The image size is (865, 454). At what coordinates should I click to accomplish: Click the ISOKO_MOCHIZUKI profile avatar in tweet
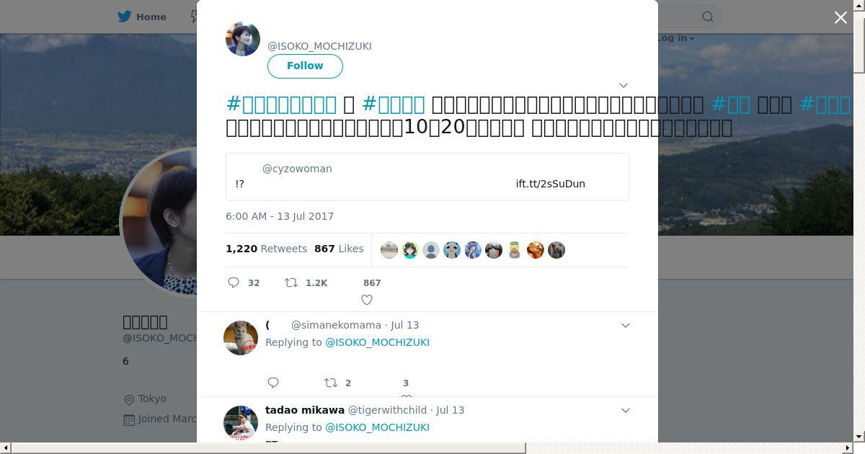pos(243,39)
